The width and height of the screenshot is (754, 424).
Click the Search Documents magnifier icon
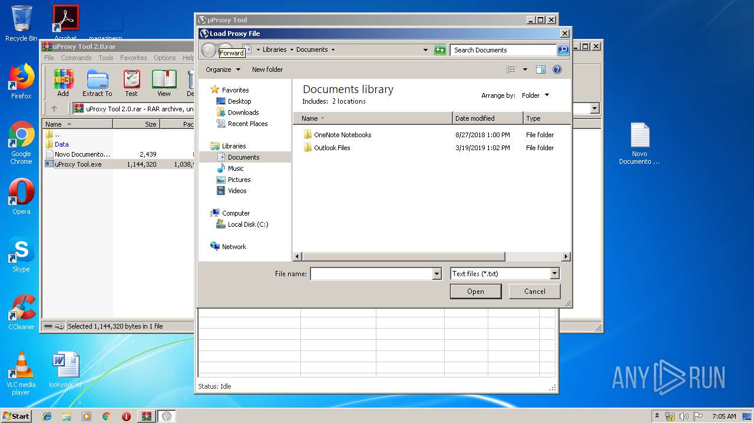tap(563, 50)
